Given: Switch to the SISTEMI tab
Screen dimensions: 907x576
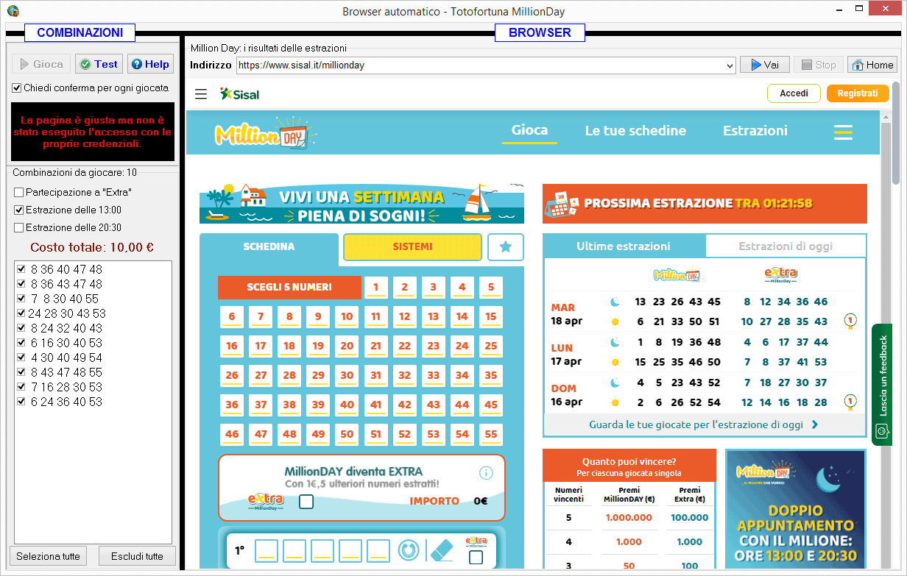Looking at the screenshot, I should [x=412, y=247].
